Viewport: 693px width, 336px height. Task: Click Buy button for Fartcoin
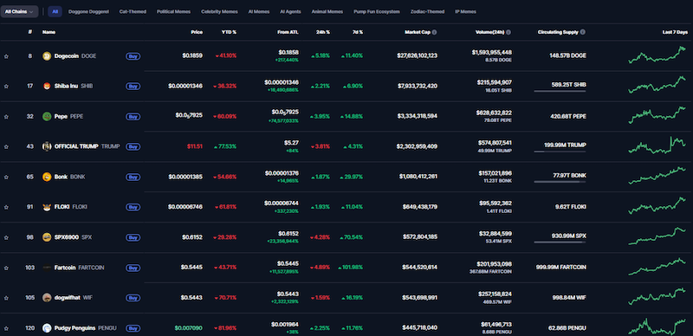pos(133,268)
